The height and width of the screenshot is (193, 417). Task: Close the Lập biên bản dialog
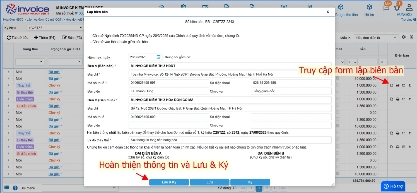(328, 12)
